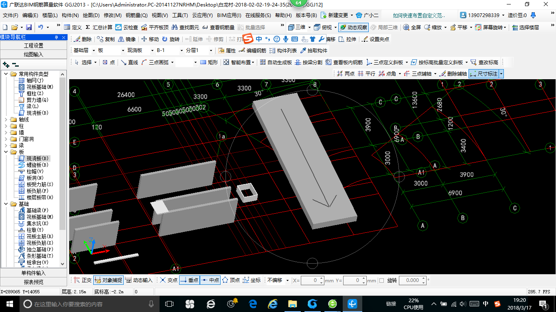This screenshot has width=556, height=312.
Task: Open the 工具(T) menu
Action: (180, 15)
